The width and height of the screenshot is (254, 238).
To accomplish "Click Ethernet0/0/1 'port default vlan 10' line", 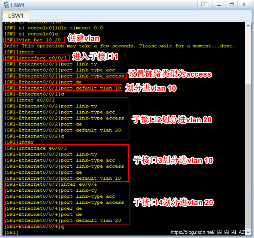I will 63,88.
